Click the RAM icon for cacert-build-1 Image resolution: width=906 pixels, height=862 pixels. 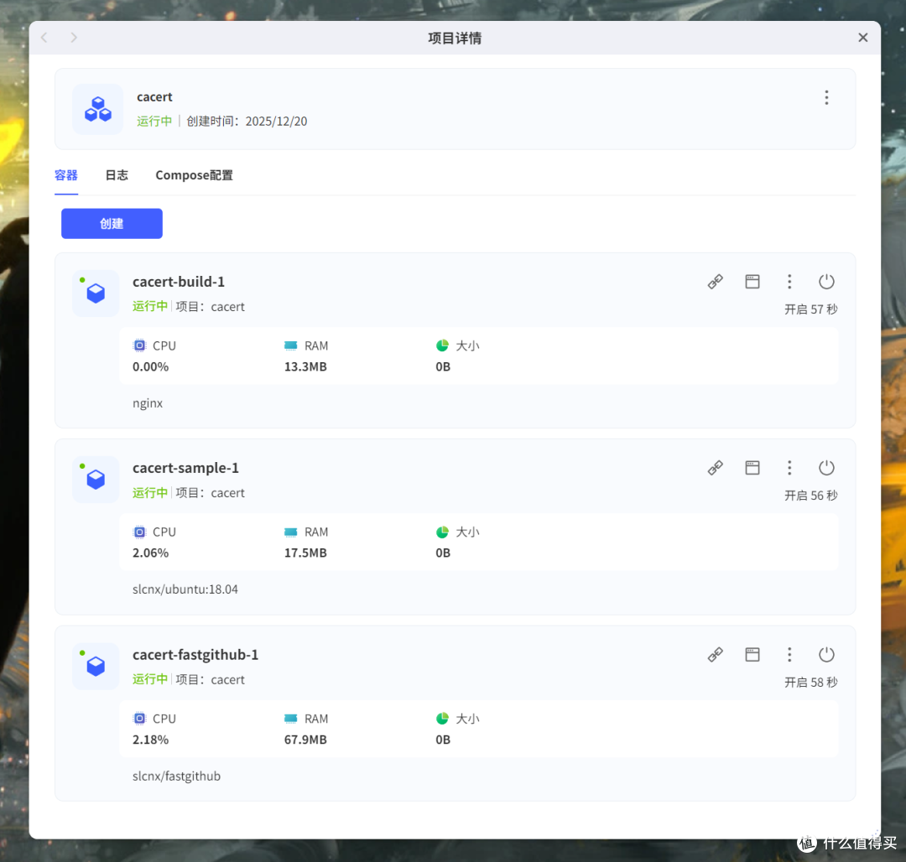coord(290,345)
